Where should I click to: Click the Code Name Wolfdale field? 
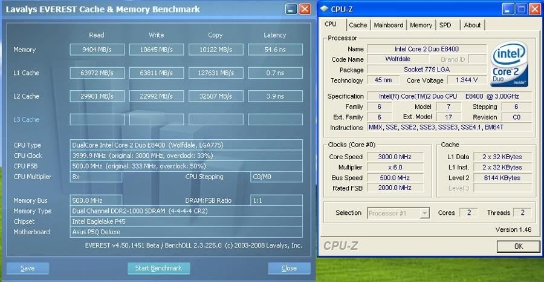click(398, 59)
